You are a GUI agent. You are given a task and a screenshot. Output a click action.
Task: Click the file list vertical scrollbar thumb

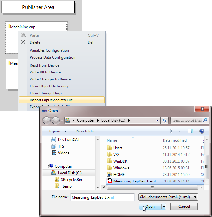[x=206, y=167]
